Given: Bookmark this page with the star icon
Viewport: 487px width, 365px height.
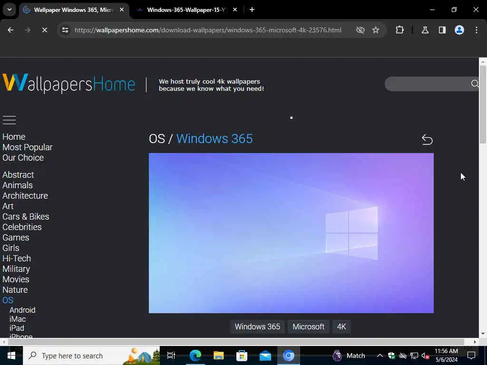Looking at the screenshot, I should pyautogui.click(x=376, y=30).
